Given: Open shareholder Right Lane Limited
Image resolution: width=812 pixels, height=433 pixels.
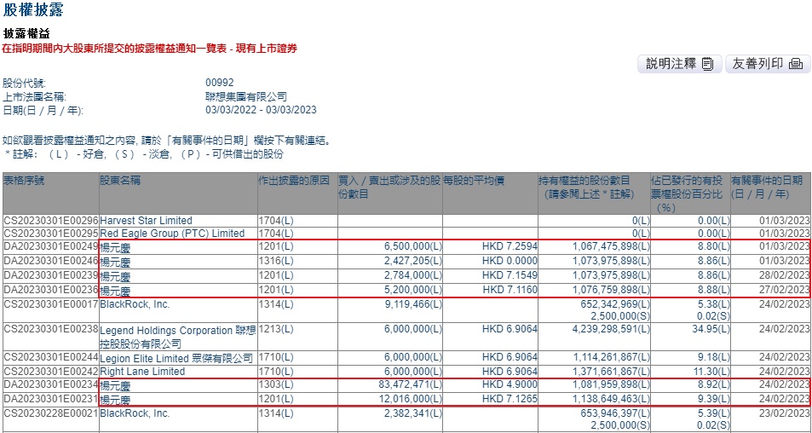Looking at the screenshot, I should [142, 372].
